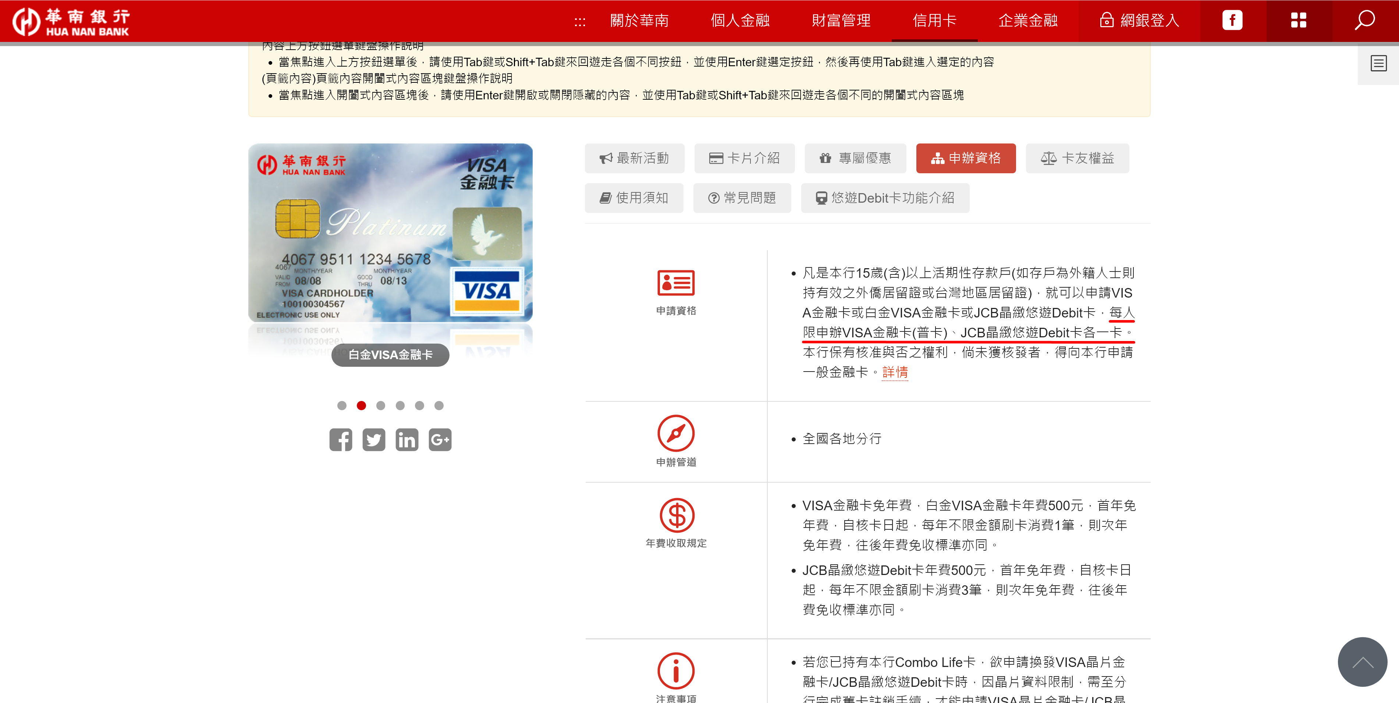Click the accessibility ::: skip marker
This screenshot has height=703, width=1399.
click(579, 22)
